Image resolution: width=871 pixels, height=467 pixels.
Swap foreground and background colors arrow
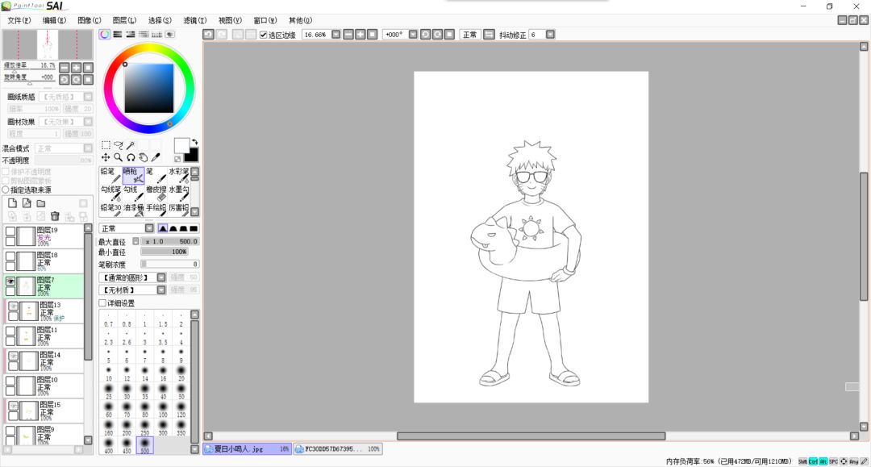[x=194, y=142]
